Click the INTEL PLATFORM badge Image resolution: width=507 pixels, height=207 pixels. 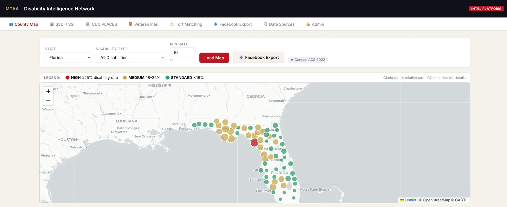(x=486, y=9)
